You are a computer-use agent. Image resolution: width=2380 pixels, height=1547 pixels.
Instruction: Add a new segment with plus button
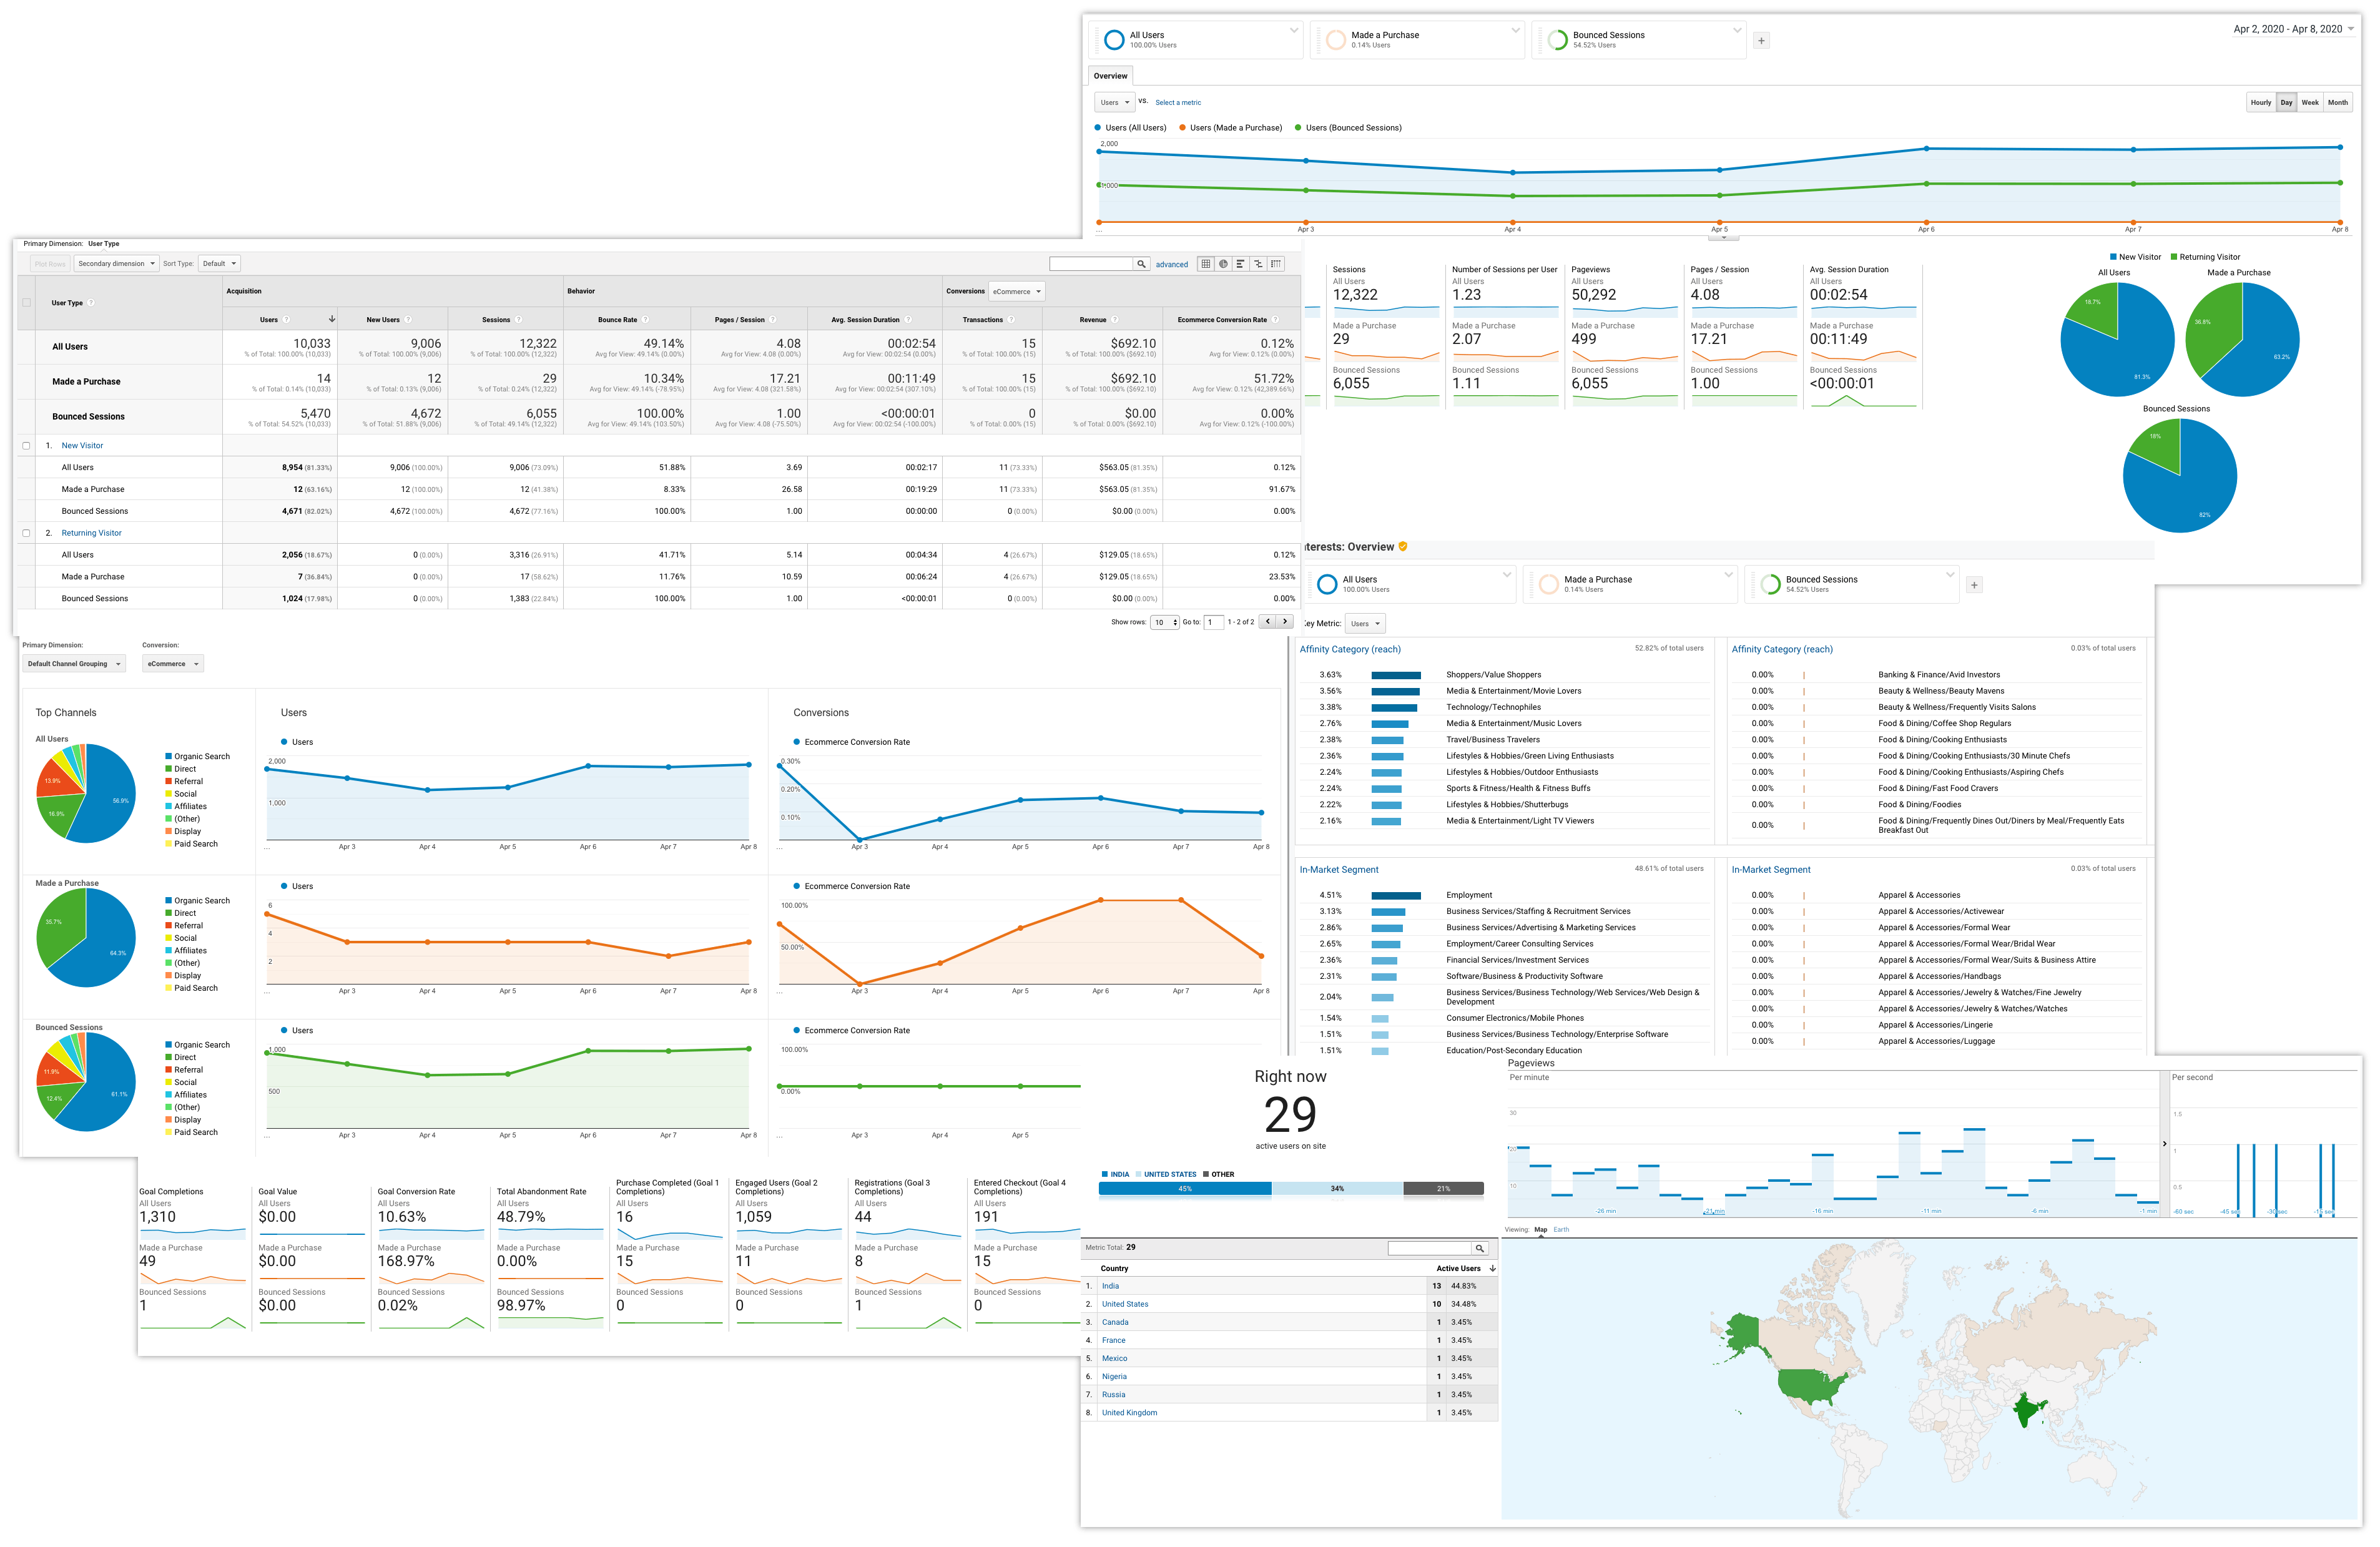pos(1762,41)
